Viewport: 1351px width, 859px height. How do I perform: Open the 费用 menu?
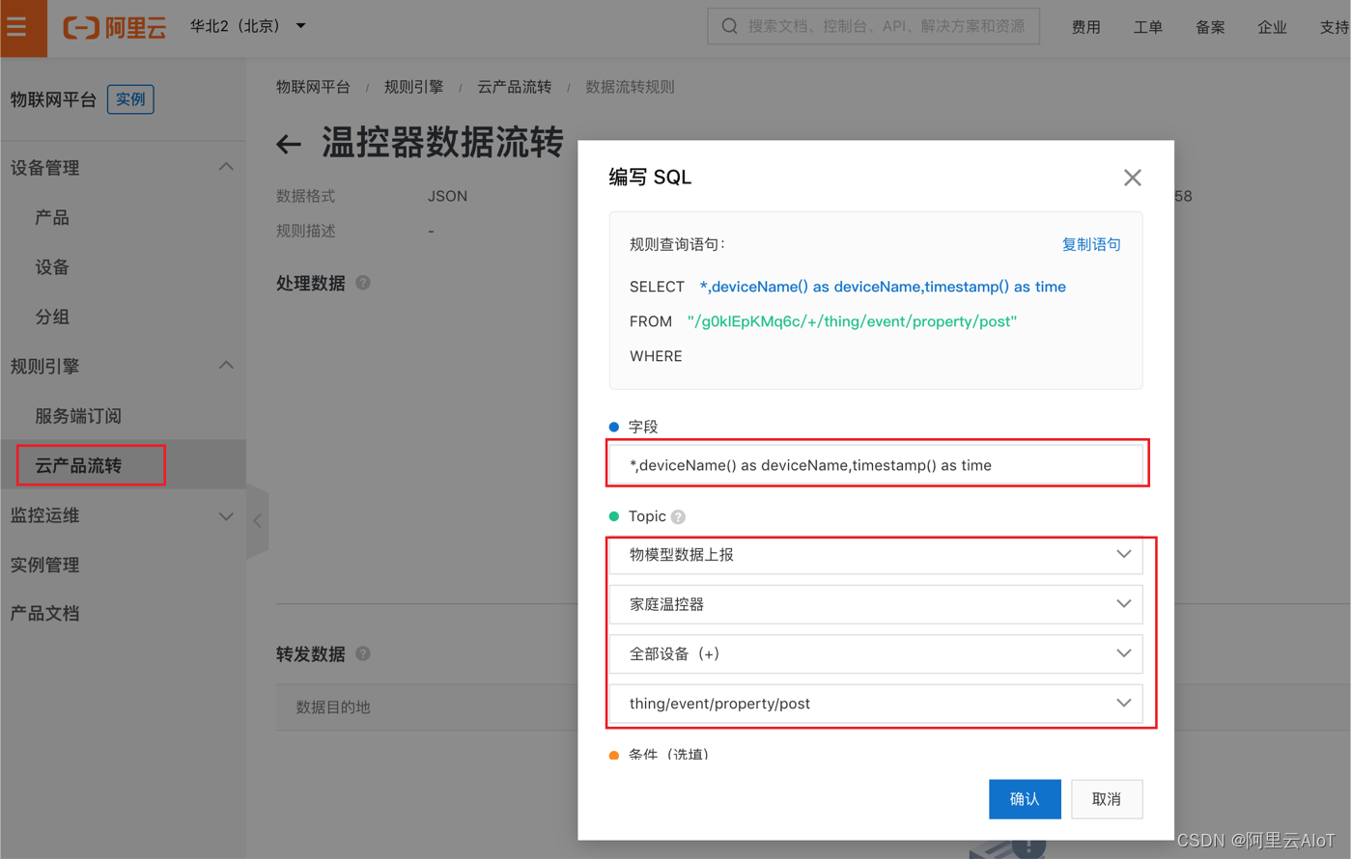point(1086,27)
